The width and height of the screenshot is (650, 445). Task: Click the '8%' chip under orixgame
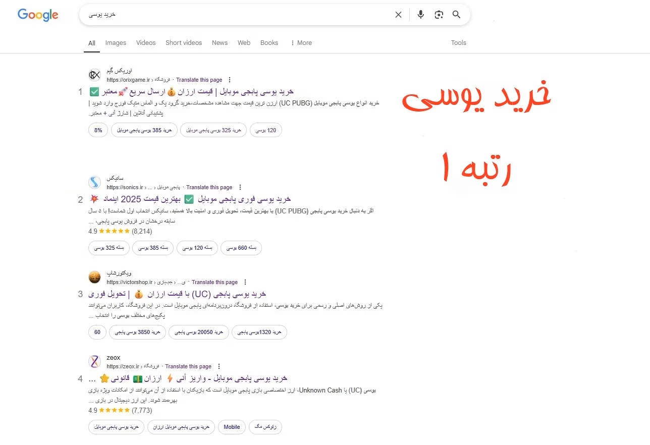98,130
